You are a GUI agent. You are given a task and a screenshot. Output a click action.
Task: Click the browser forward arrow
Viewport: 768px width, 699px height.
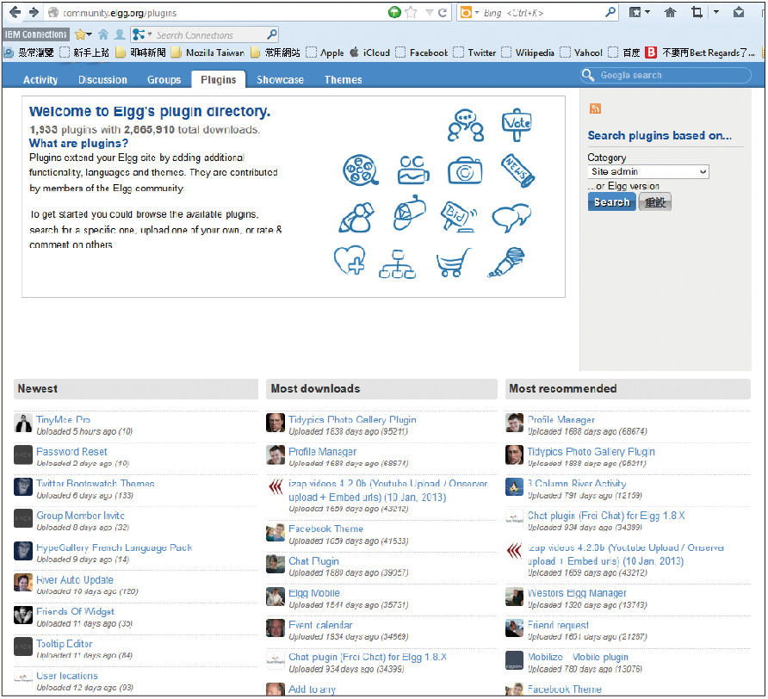click(x=34, y=12)
